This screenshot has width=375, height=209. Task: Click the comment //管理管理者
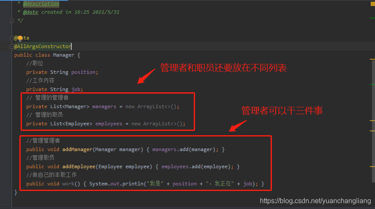pos(43,141)
